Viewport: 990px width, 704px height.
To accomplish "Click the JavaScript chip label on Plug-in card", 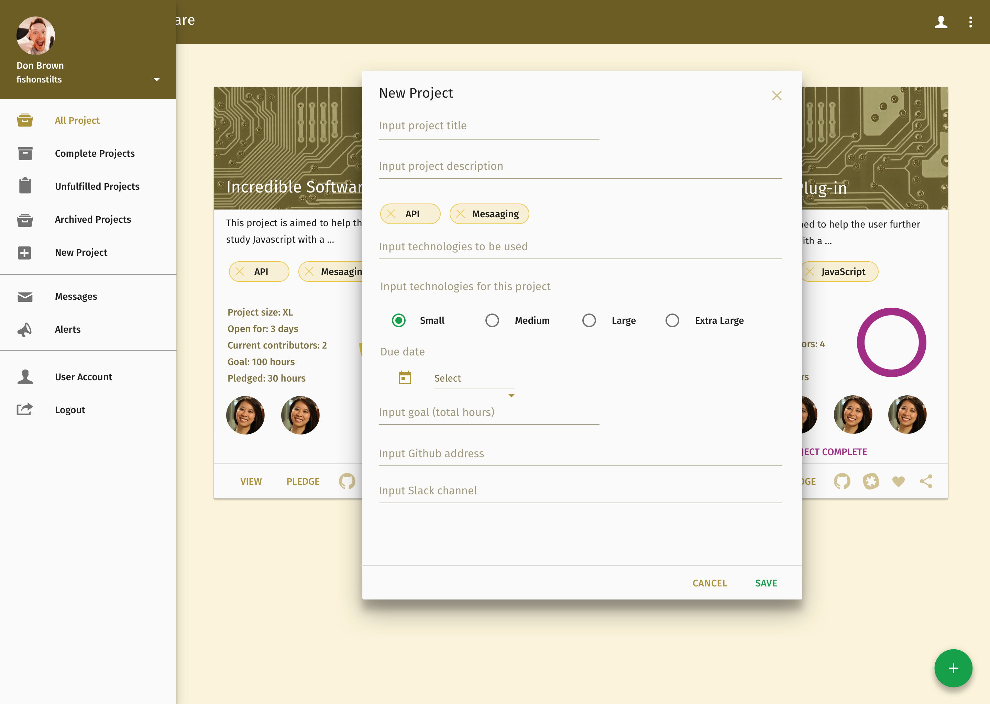I will coord(843,271).
